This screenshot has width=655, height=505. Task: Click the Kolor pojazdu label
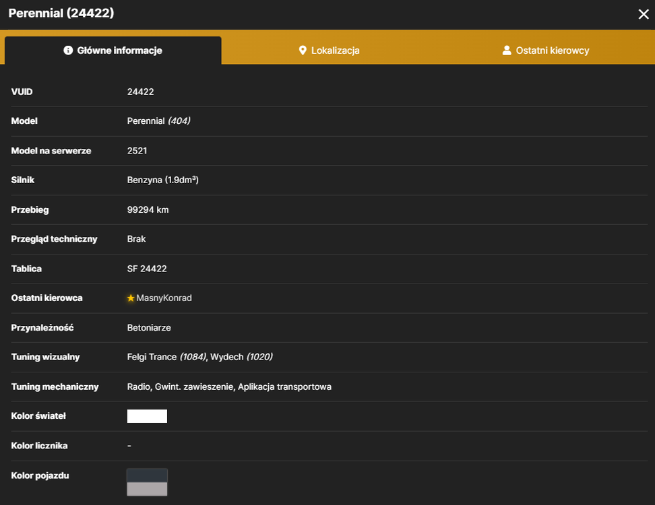tap(40, 475)
